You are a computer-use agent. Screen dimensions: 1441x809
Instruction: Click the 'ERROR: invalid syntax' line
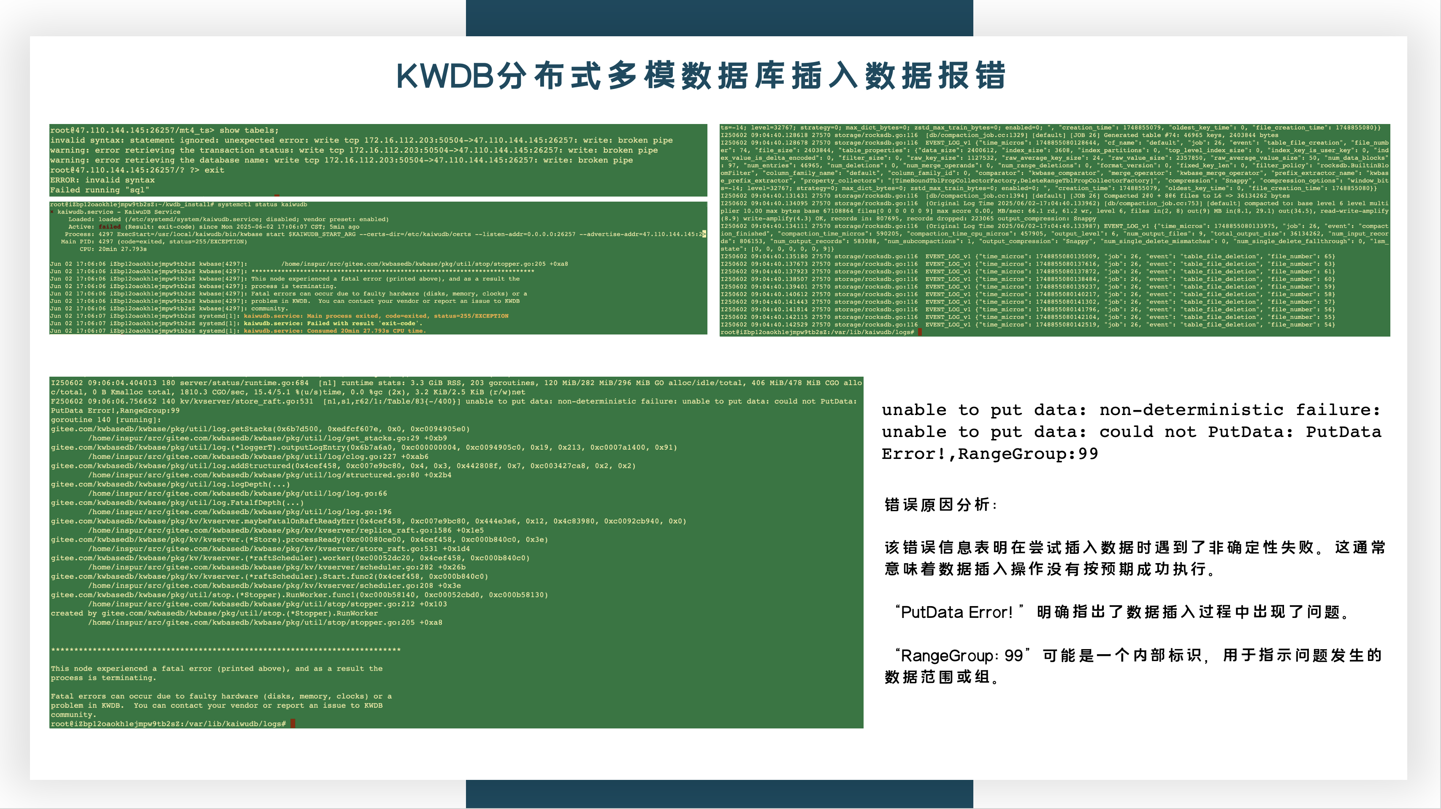click(103, 180)
